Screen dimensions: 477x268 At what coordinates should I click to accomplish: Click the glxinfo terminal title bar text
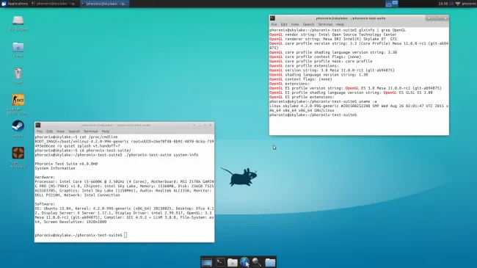pyautogui.click(x=351, y=18)
